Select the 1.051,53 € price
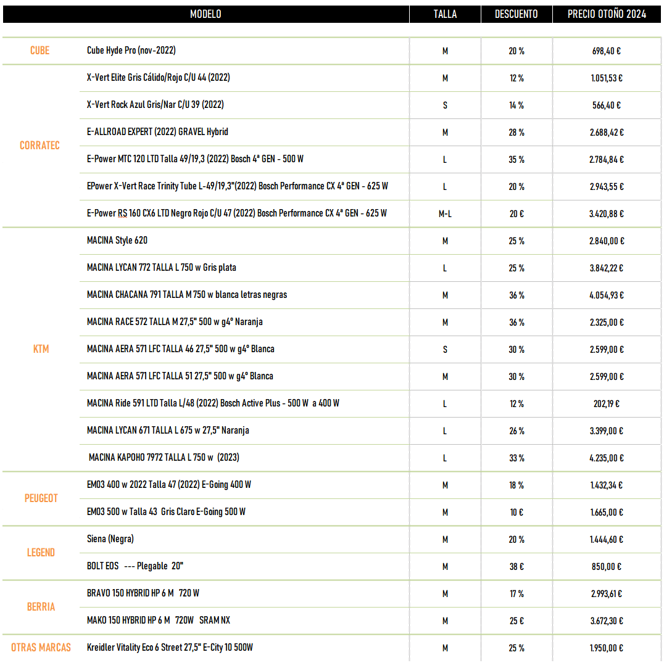The width and height of the screenshot is (664, 668). [607, 78]
